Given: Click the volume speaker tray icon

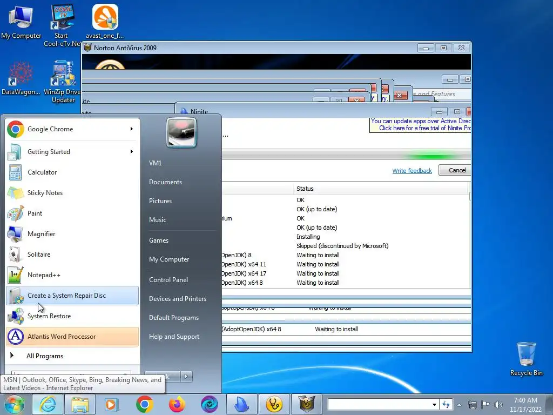Looking at the screenshot, I should point(498,405).
